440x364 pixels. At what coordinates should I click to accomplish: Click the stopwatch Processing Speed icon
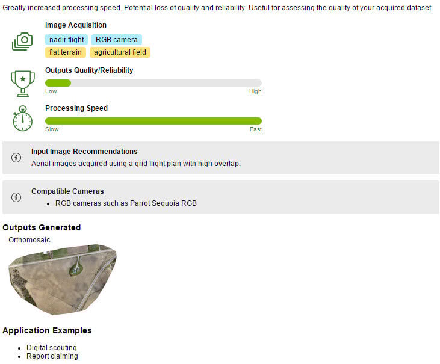pyautogui.click(x=22, y=119)
